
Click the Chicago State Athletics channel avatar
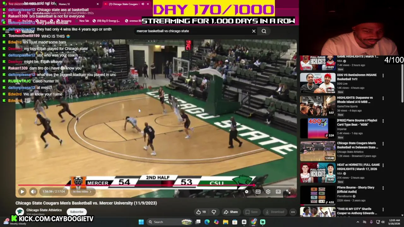point(20,212)
